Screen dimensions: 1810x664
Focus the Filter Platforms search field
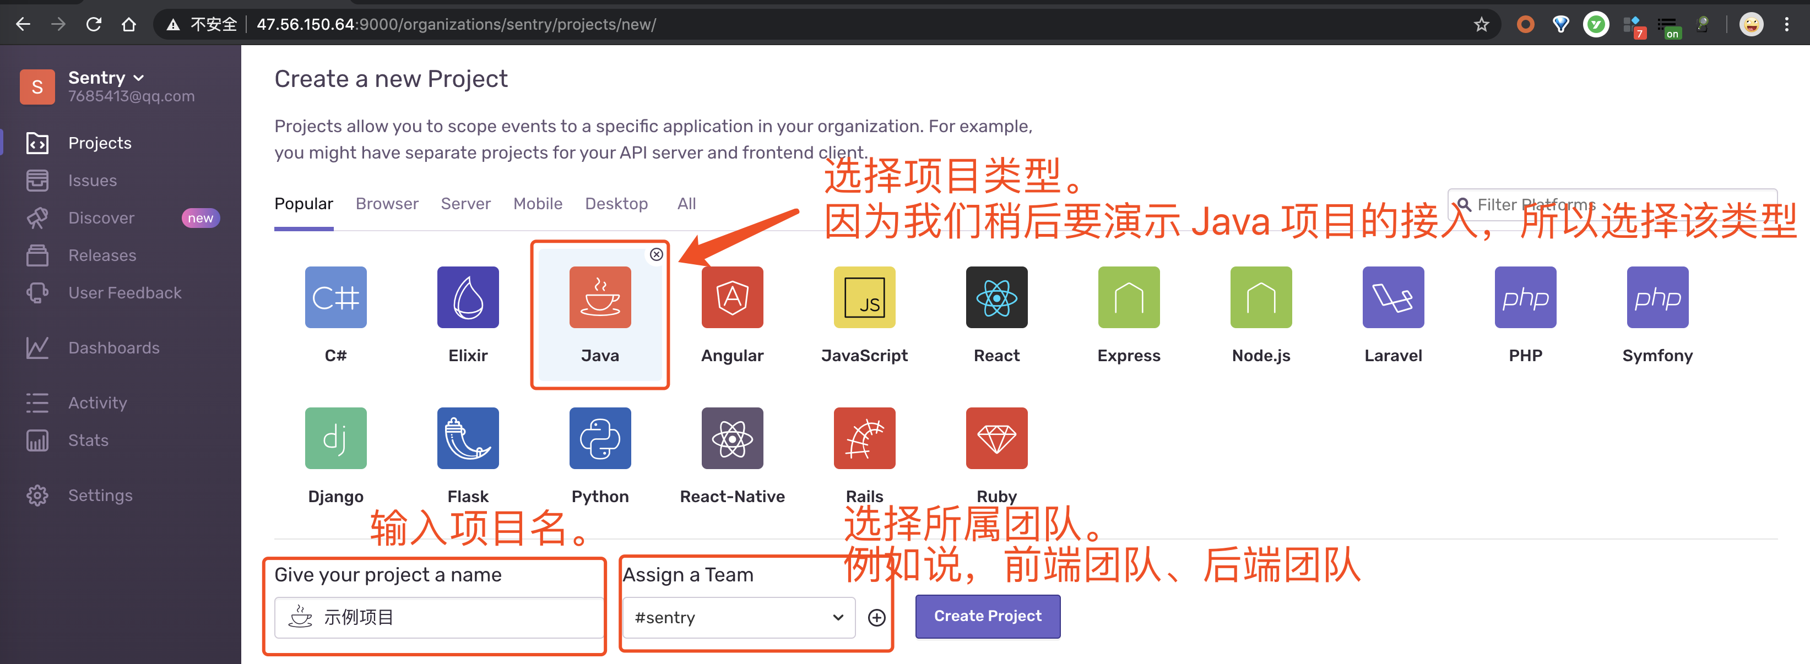click(1612, 204)
